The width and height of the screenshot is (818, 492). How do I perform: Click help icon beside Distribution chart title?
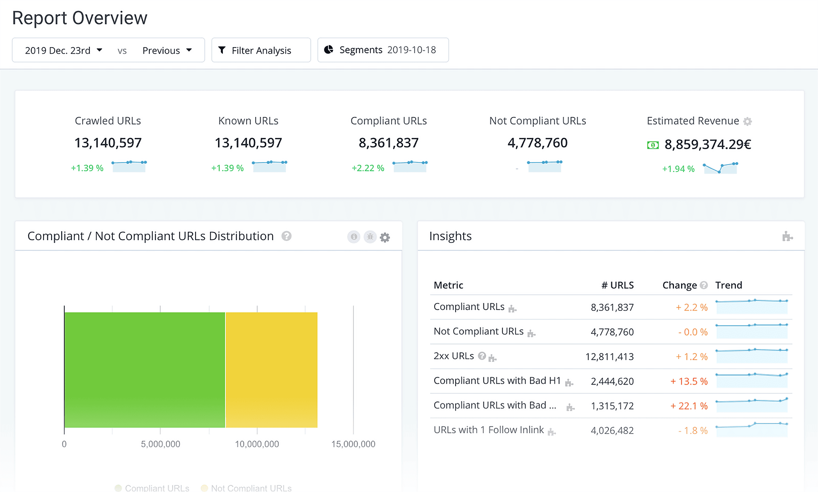pos(286,236)
